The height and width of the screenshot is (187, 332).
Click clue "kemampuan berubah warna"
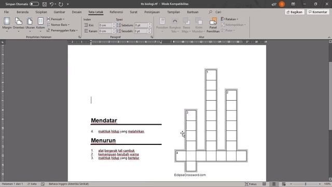point(119,154)
